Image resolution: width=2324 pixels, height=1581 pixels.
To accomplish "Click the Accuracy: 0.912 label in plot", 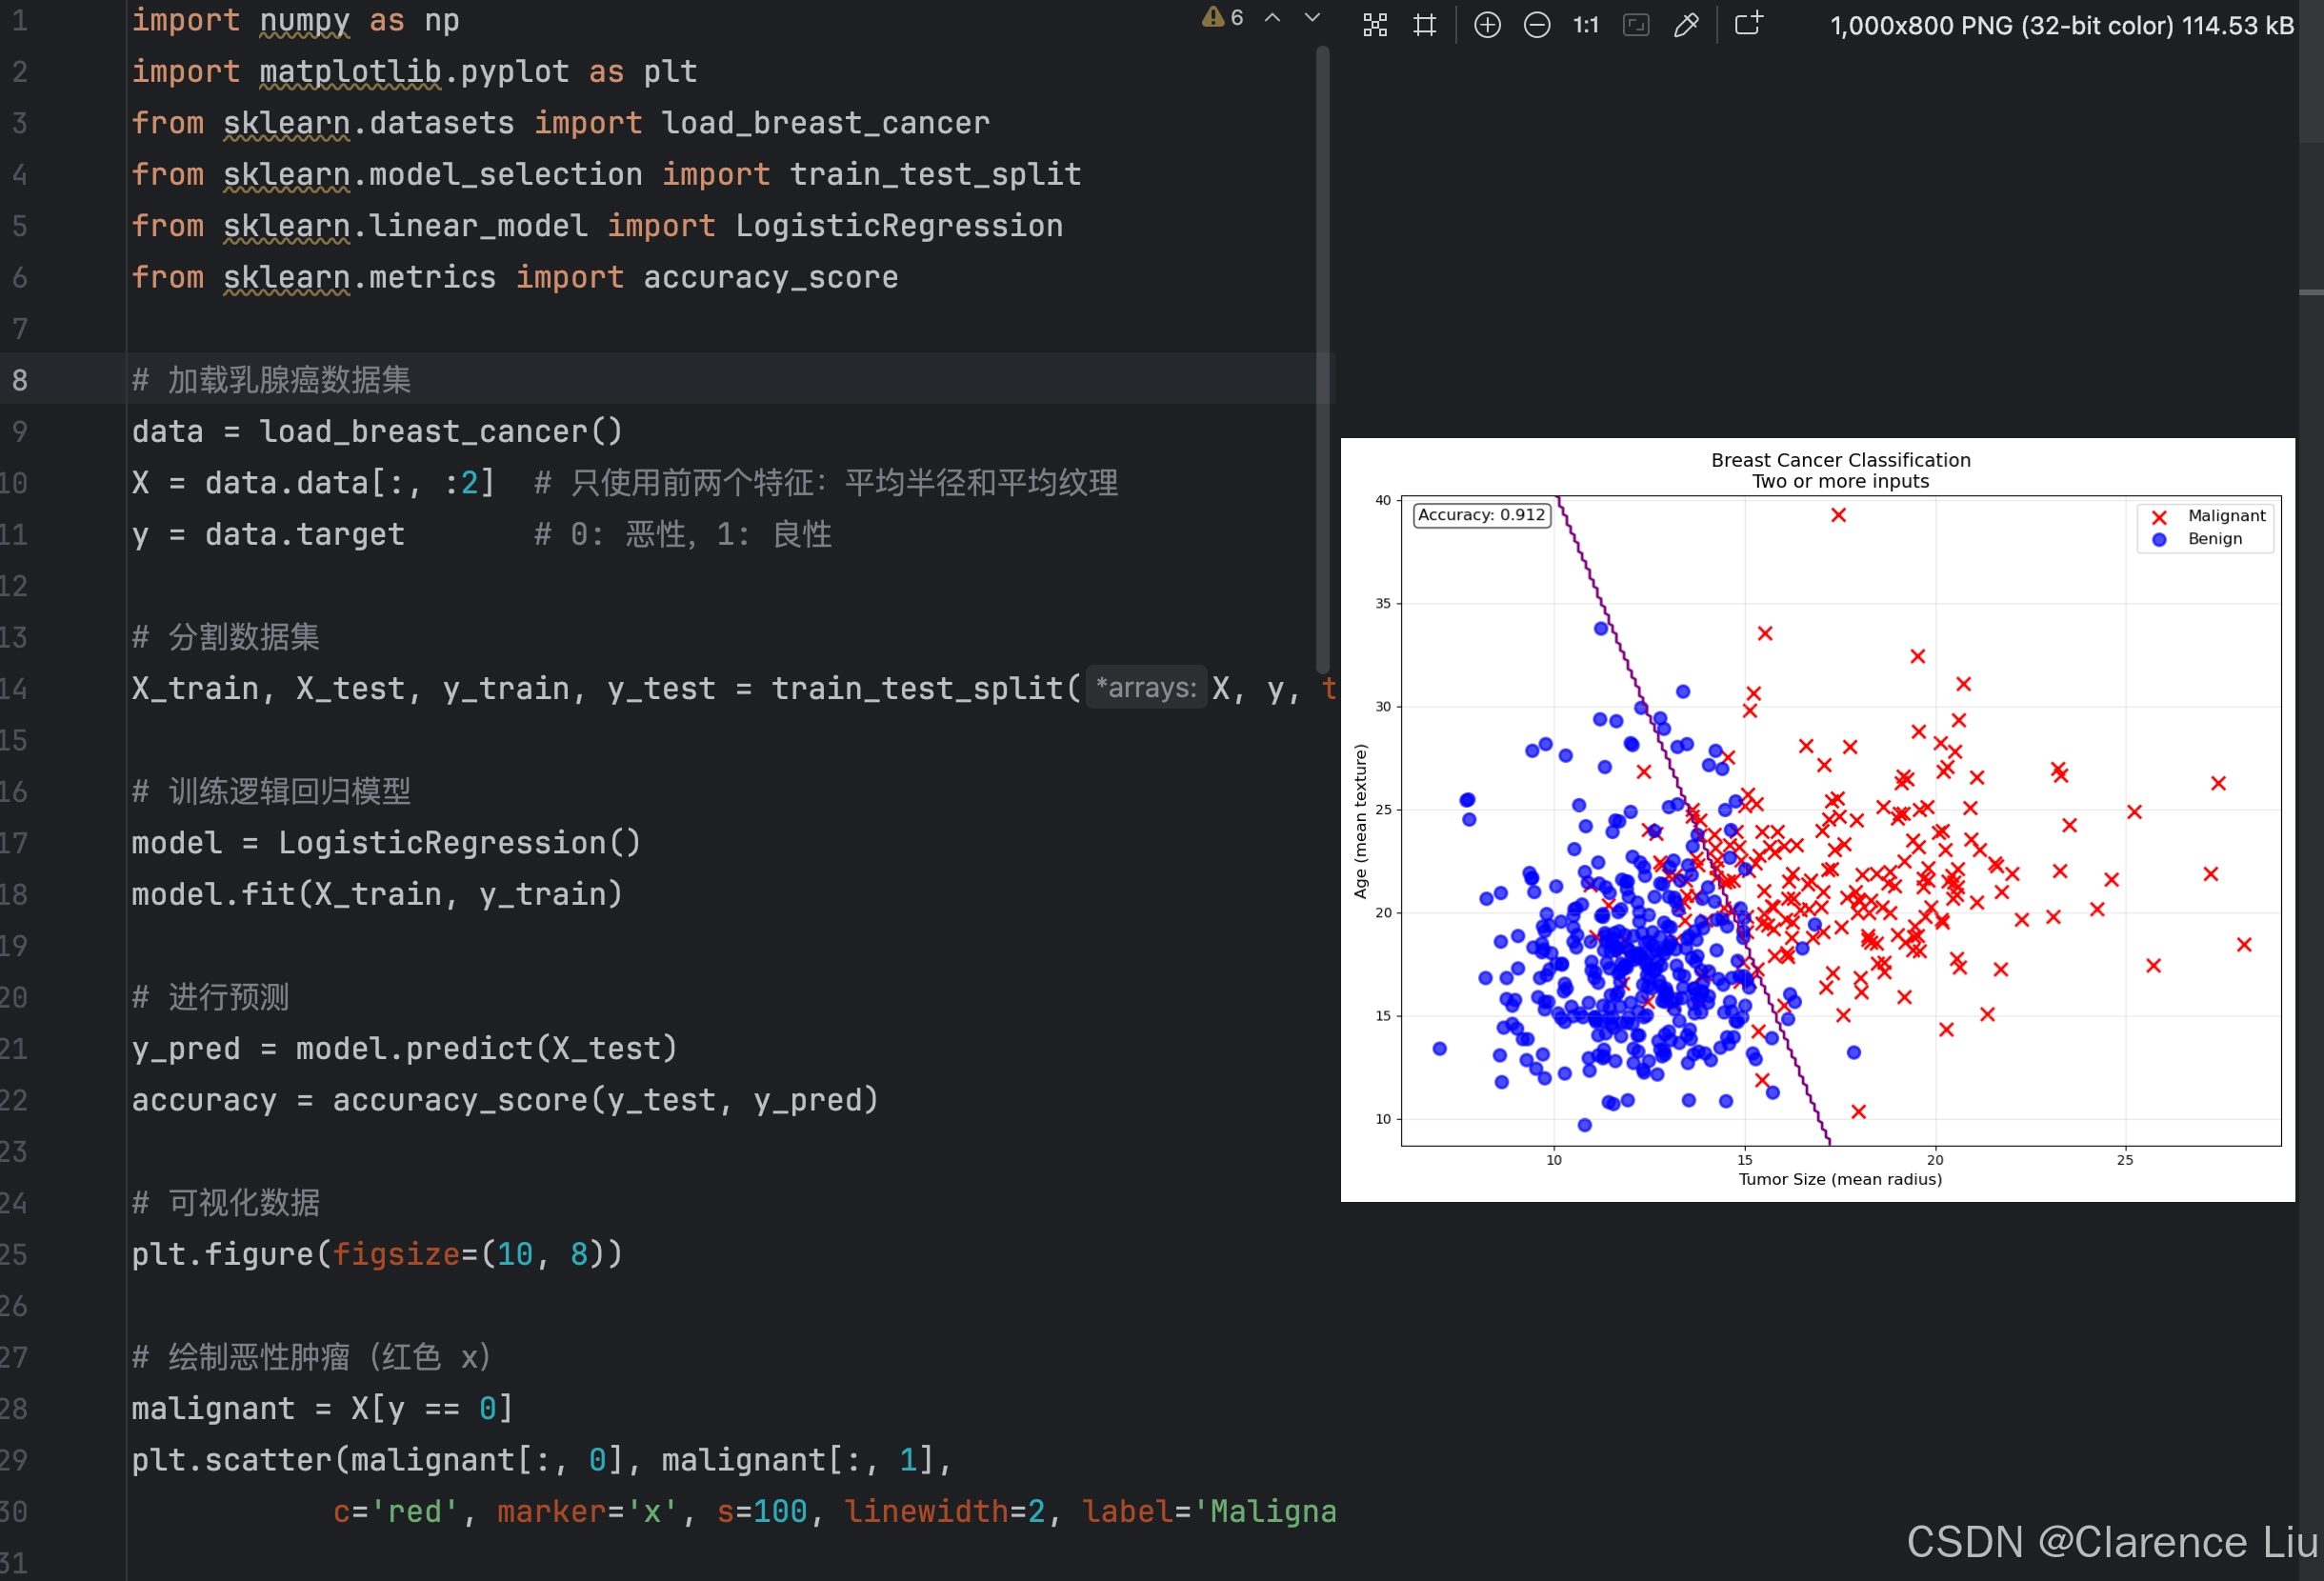I will pyautogui.click(x=1481, y=515).
